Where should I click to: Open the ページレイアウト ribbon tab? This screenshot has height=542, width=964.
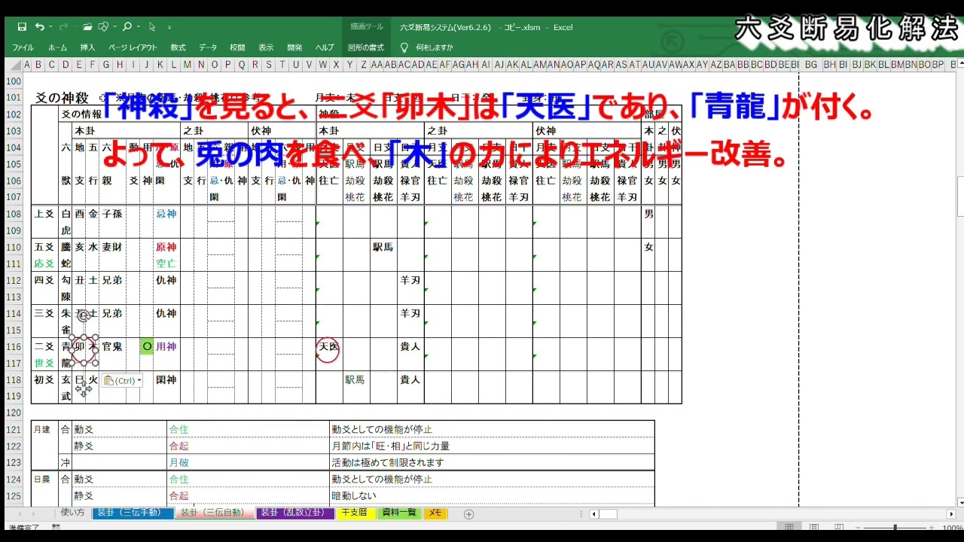point(133,47)
